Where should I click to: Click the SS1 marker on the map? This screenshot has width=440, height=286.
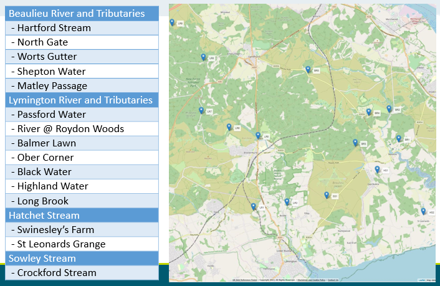coord(327,195)
